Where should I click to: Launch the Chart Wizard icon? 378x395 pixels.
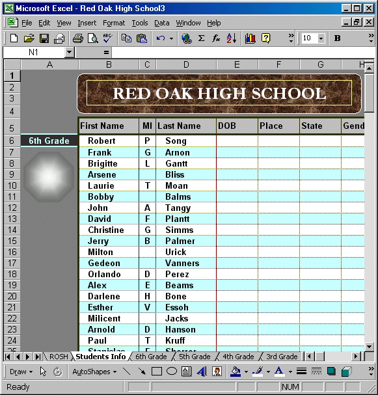250,38
